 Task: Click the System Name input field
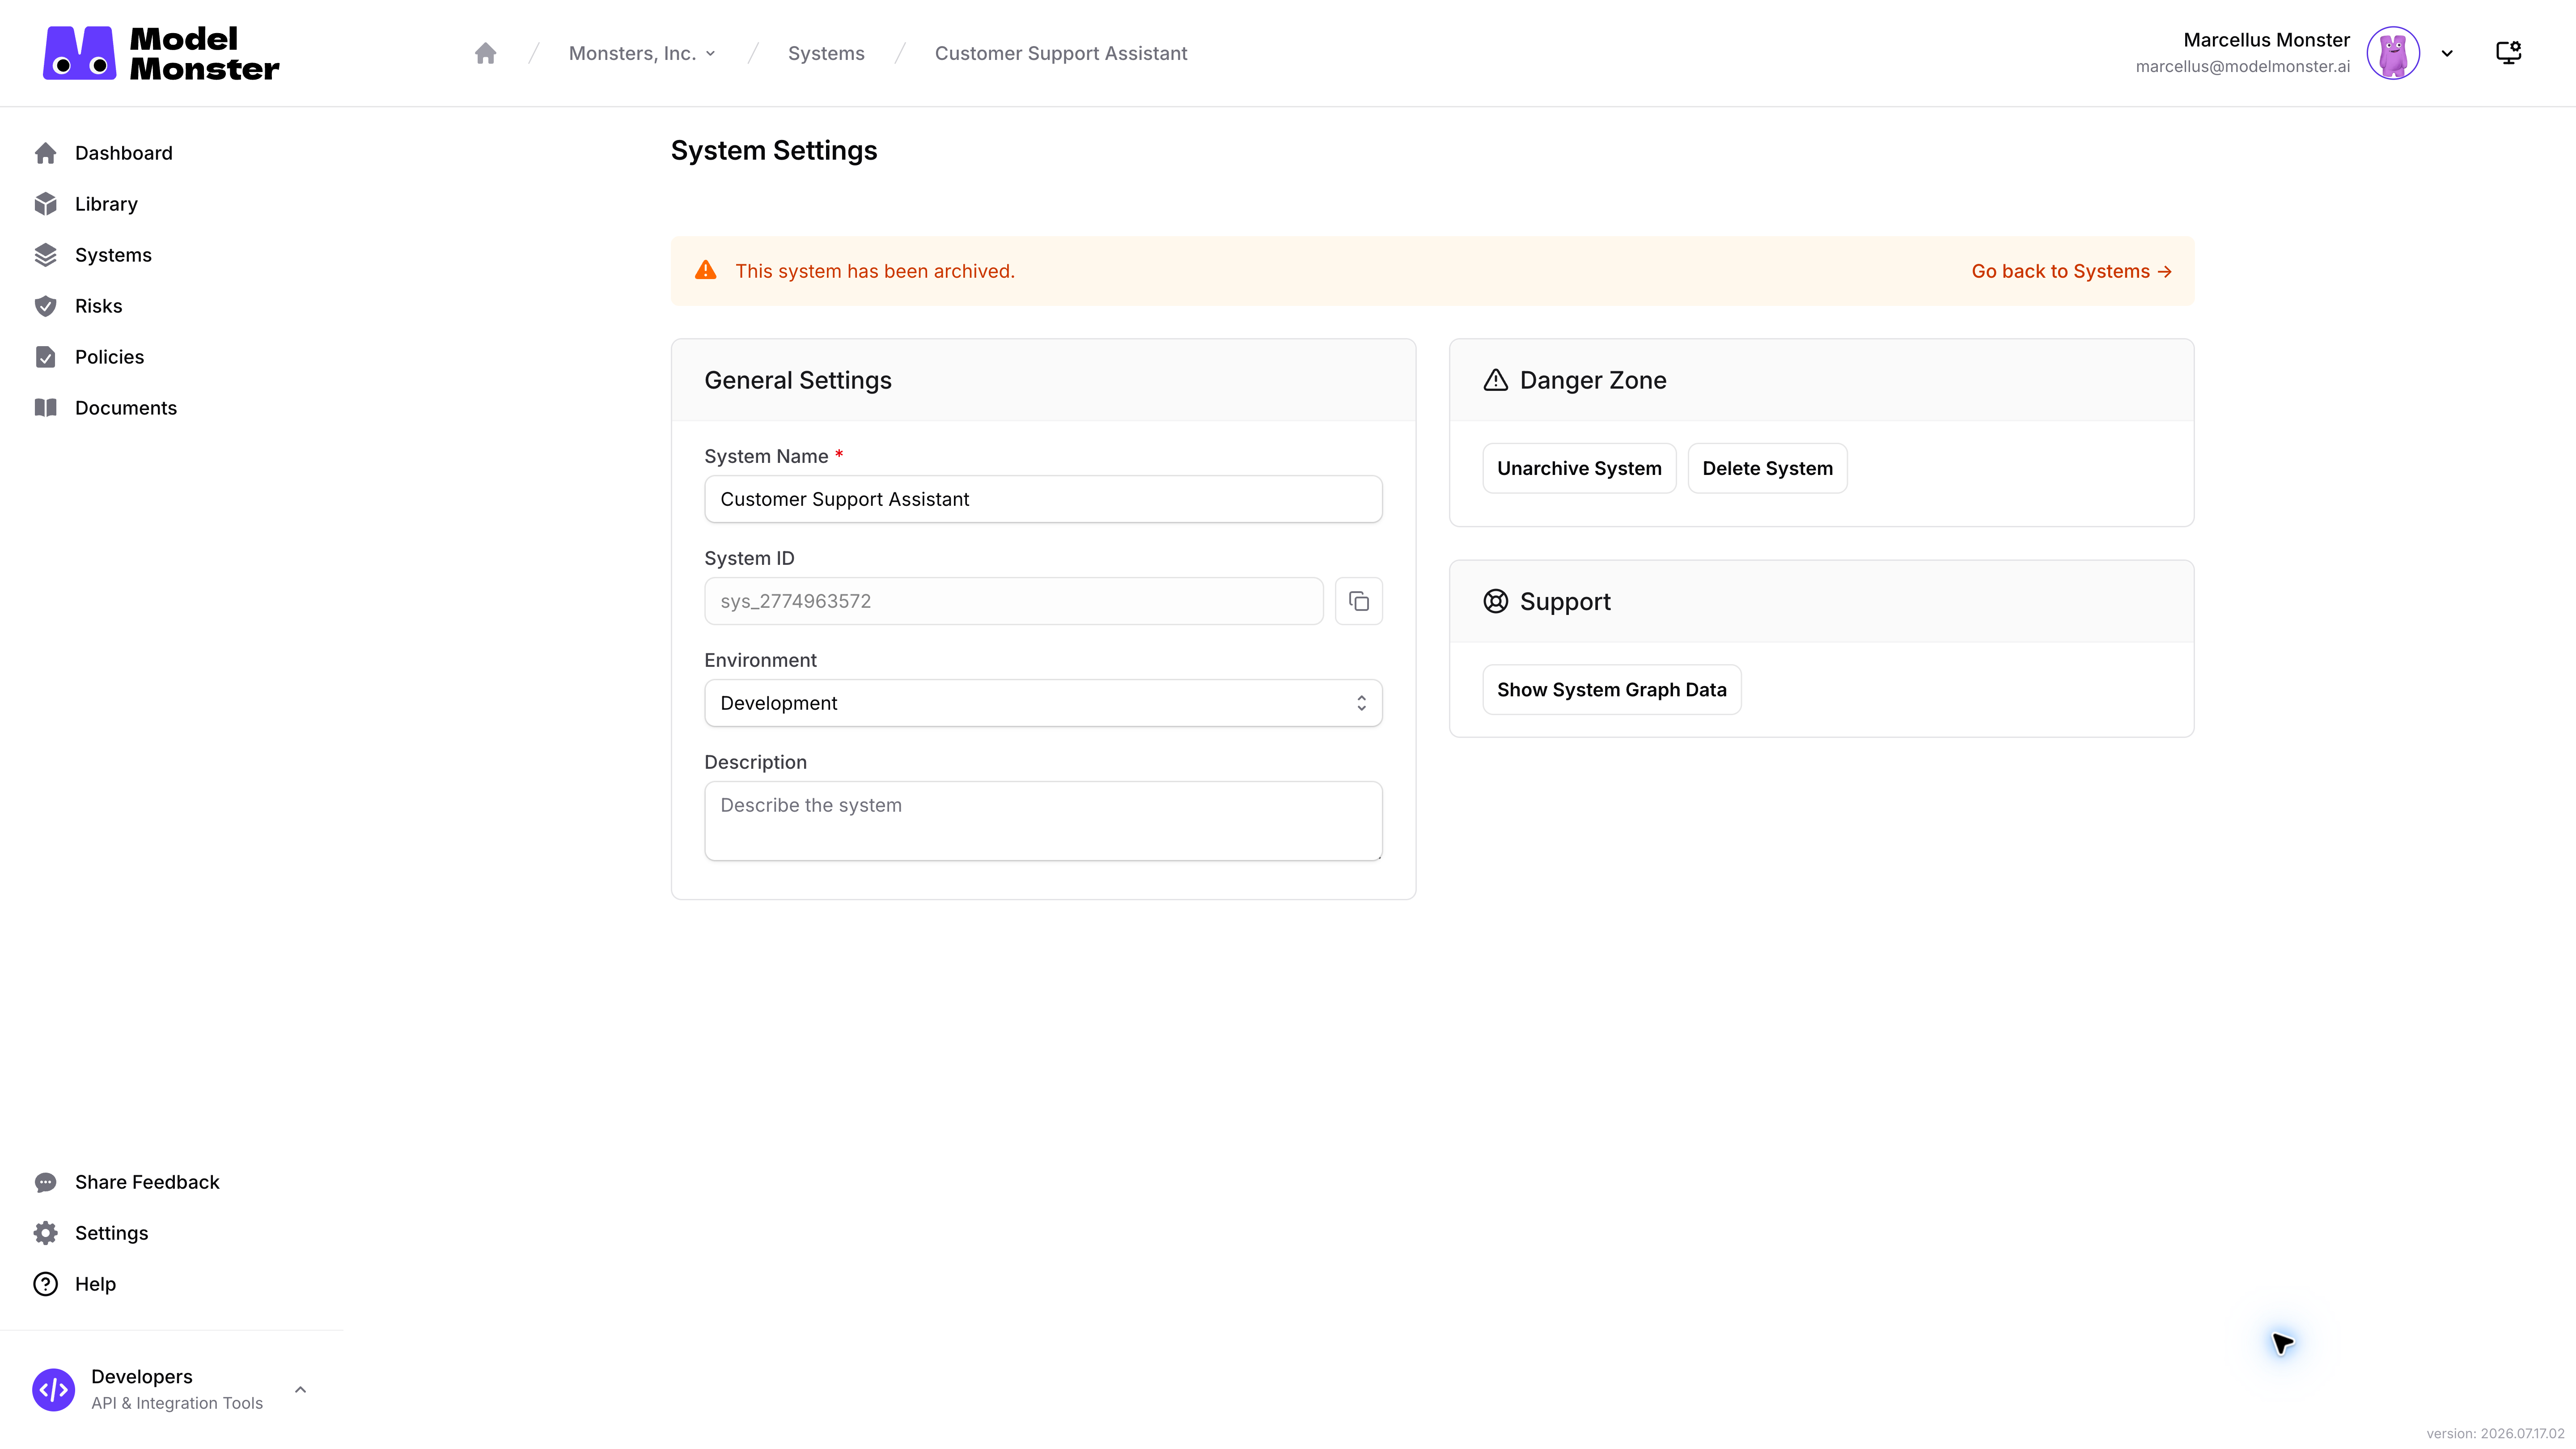point(1043,499)
